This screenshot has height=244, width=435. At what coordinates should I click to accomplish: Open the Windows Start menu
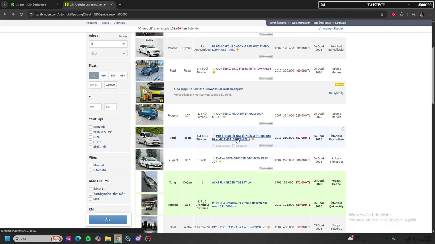click(7, 239)
